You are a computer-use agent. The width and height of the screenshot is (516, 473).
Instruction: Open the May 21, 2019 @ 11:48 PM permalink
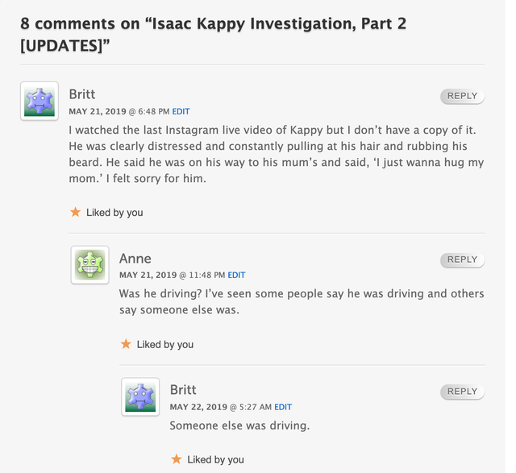click(x=172, y=276)
